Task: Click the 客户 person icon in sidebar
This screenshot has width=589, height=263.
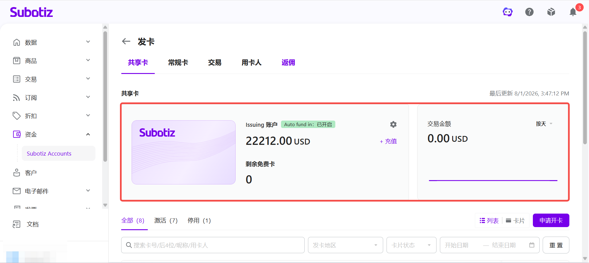Action: [x=17, y=172]
